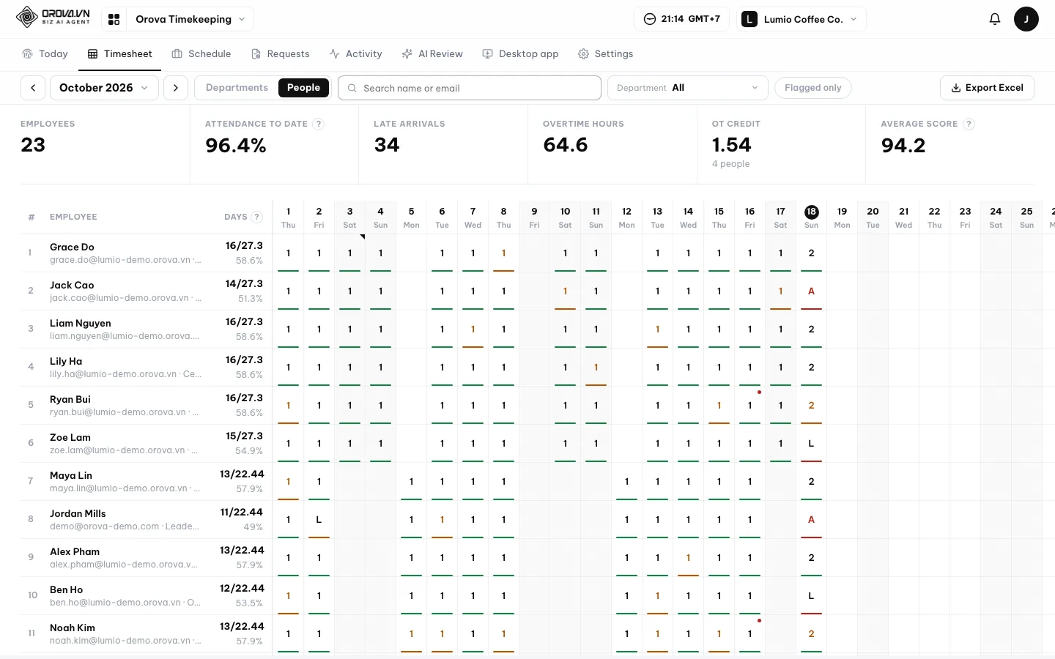Click the highlighted day 18 column header

tap(811, 217)
